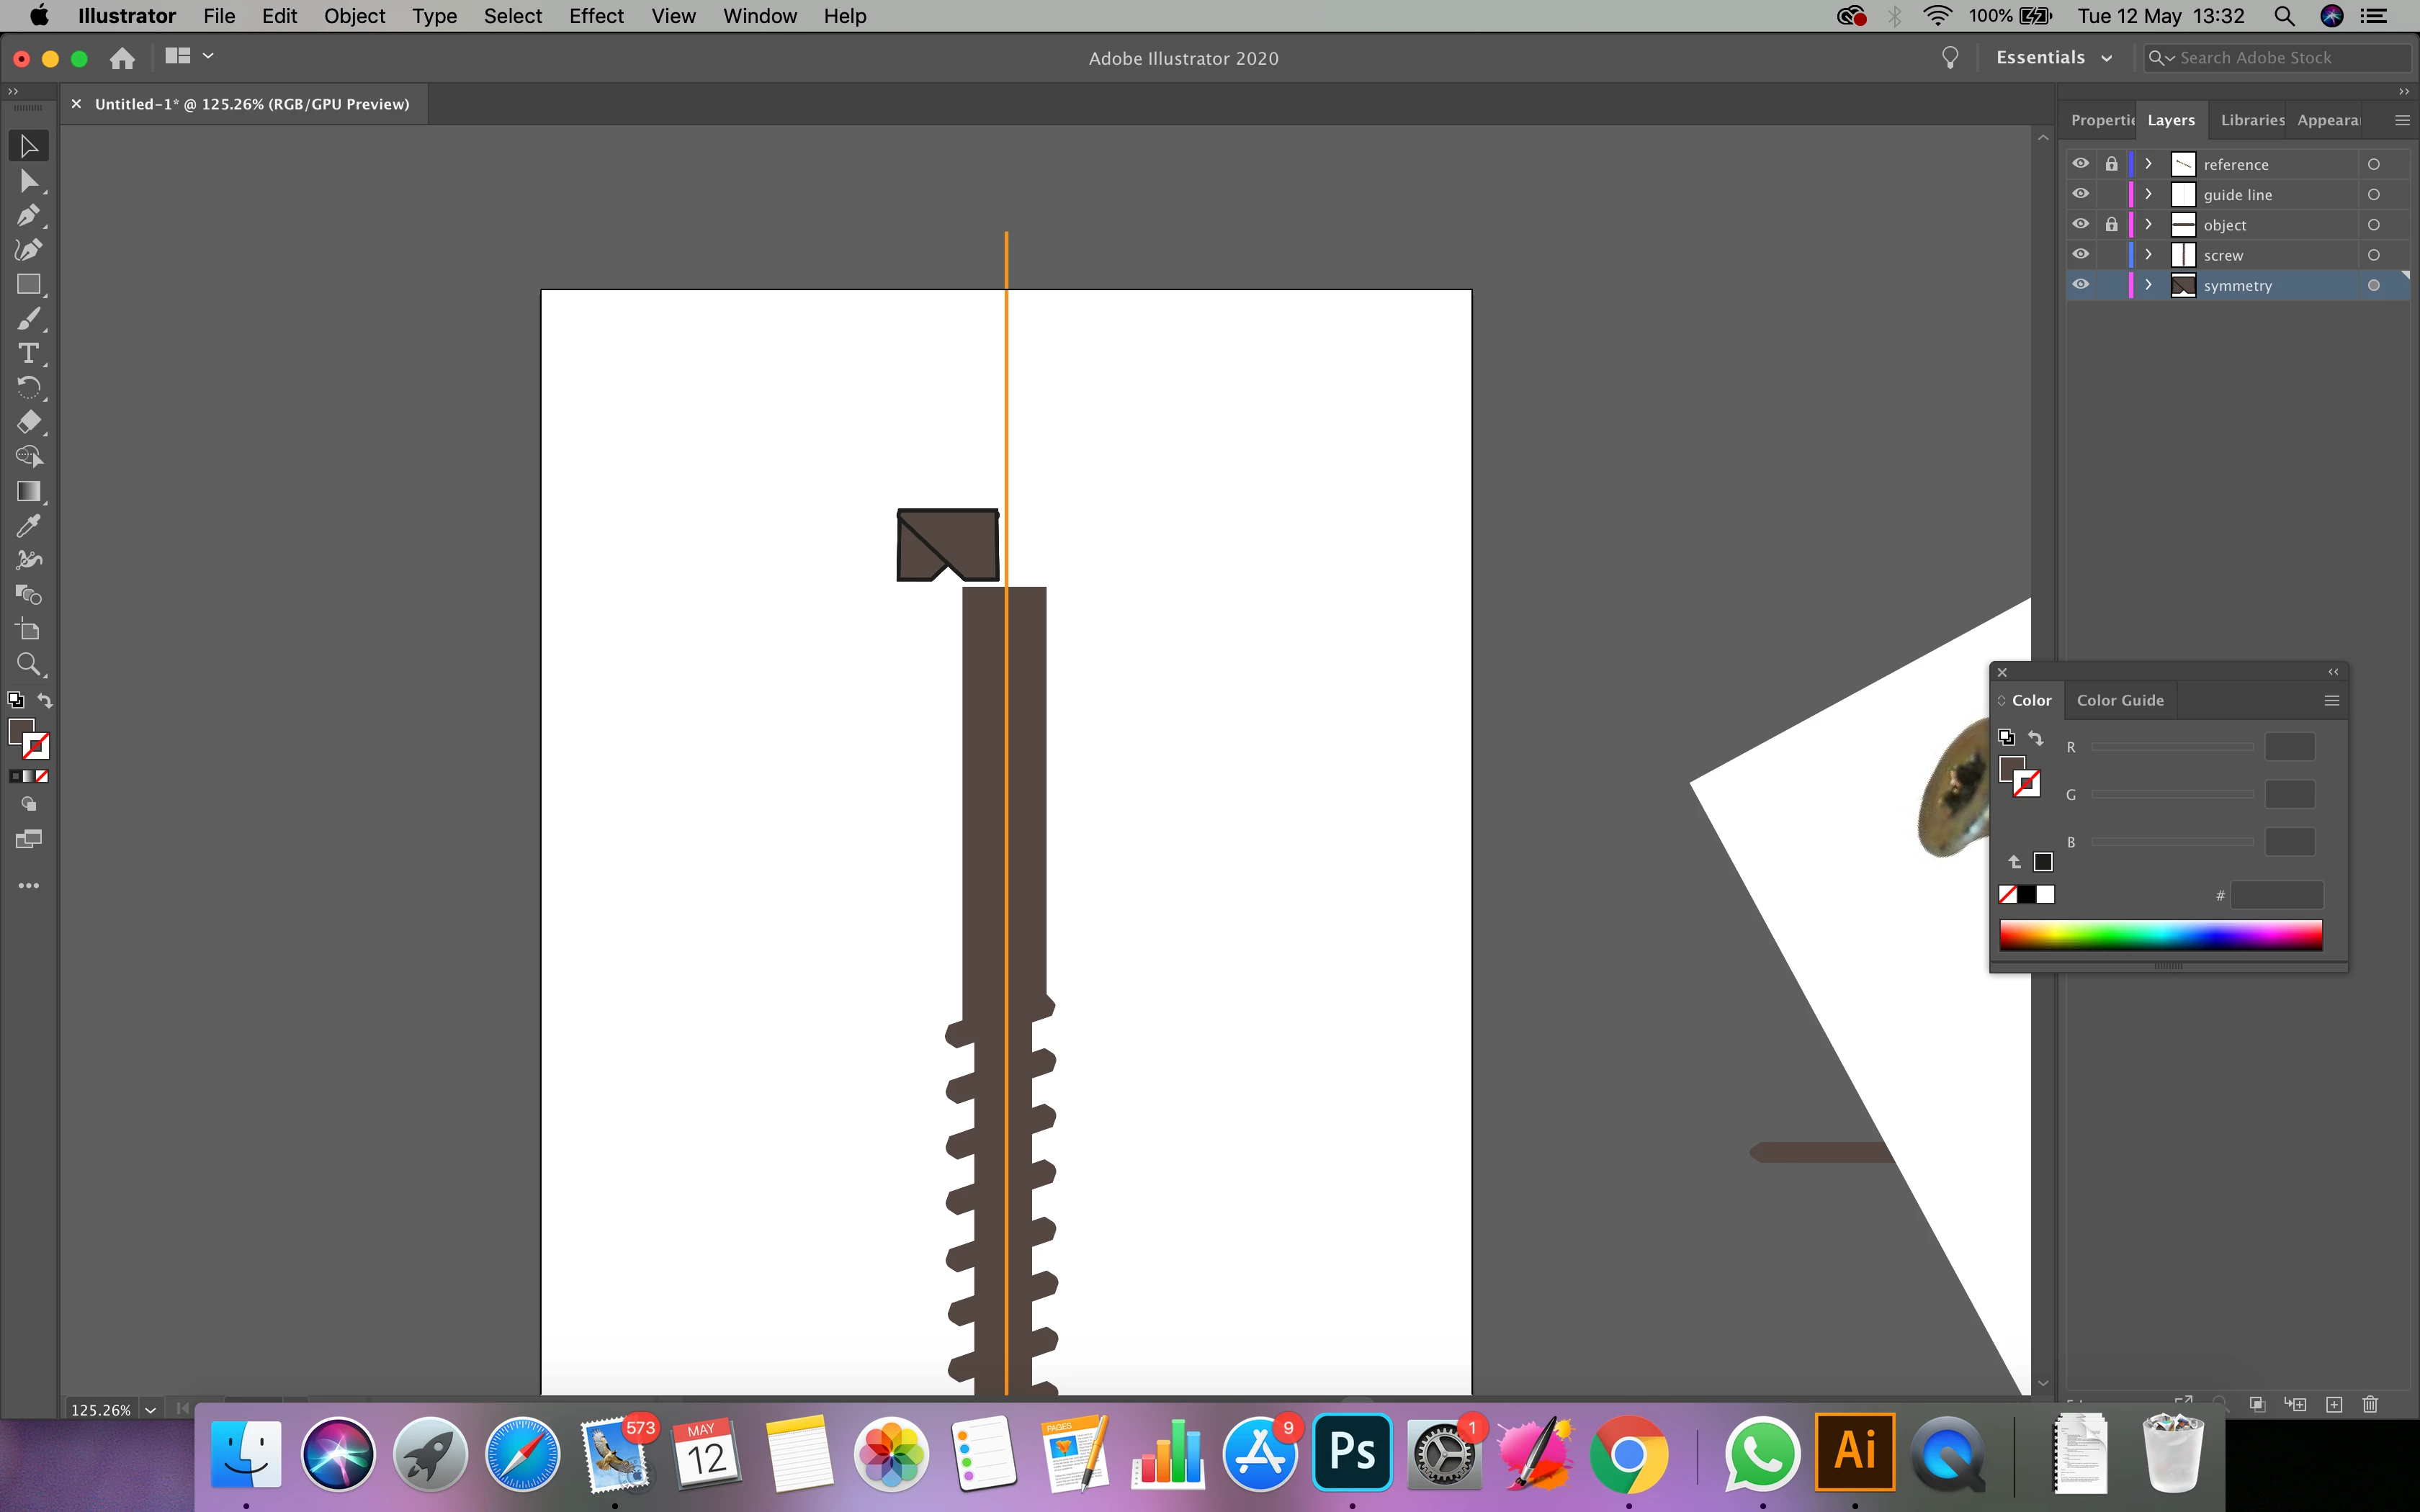Unlock the object layer
The height and width of the screenshot is (1512, 2420).
[x=2111, y=225]
